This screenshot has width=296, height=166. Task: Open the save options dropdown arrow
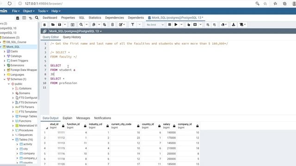click(65, 24)
